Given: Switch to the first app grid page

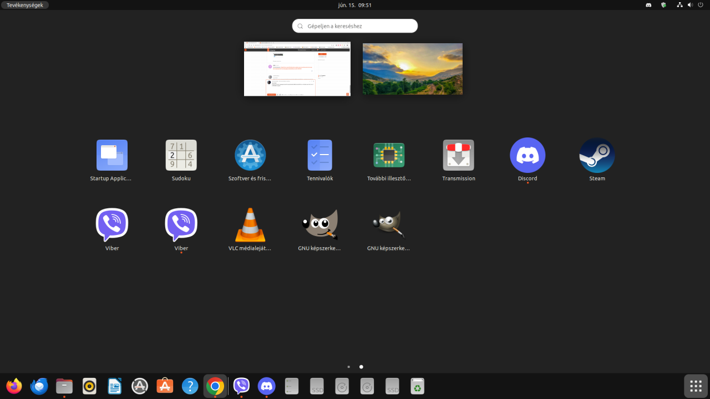Looking at the screenshot, I should point(348,367).
